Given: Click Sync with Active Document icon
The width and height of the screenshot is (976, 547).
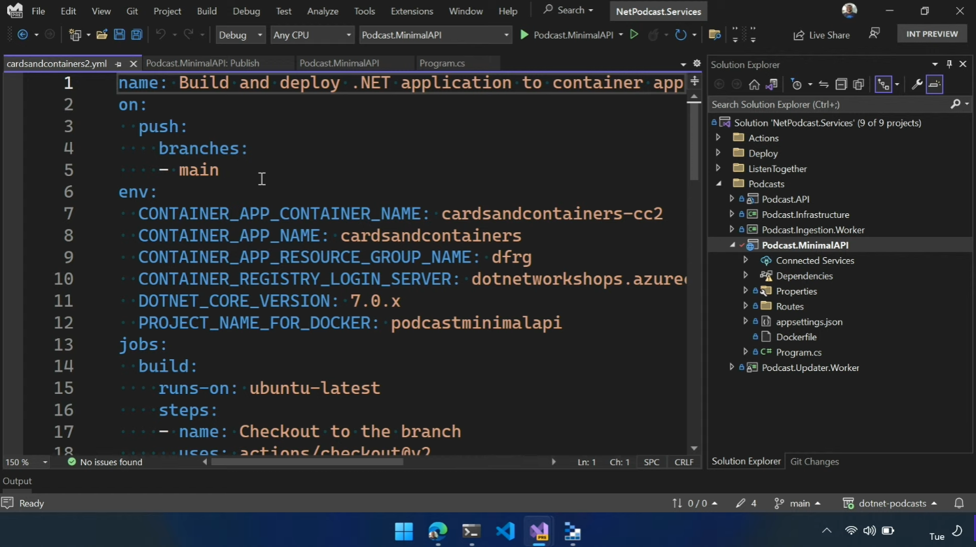Looking at the screenshot, I should 823,84.
